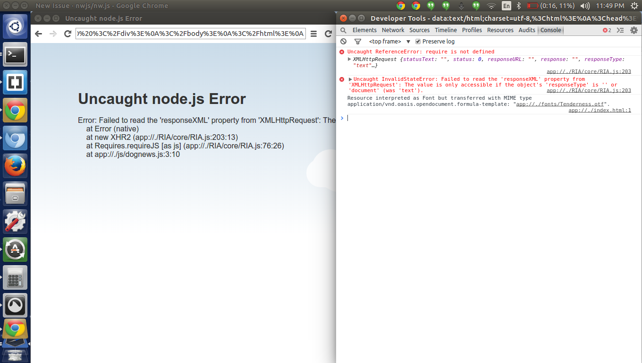Viewport: 642px width, 363px height.
Task: Open Chromium browser from the dock
Action: 15,138
